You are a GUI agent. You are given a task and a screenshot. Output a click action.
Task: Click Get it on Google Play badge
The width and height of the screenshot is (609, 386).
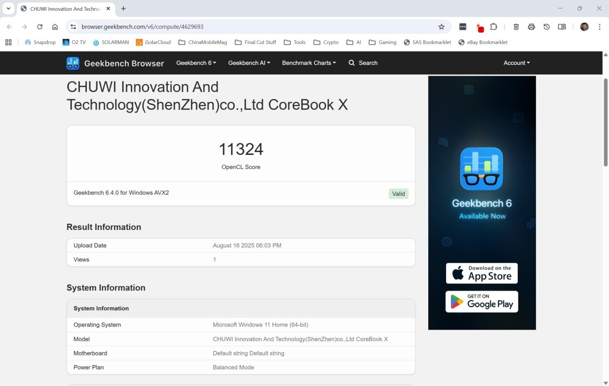(x=481, y=302)
